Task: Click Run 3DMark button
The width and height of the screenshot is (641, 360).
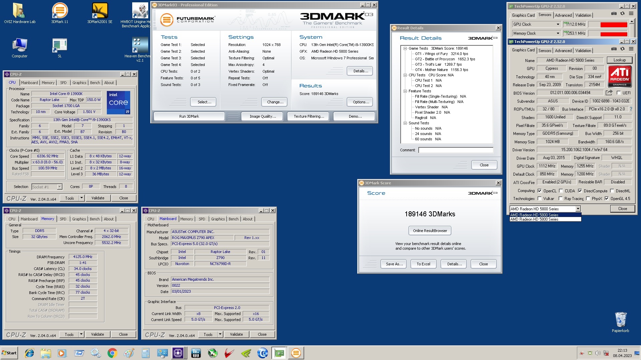Action: coord(189,116)
